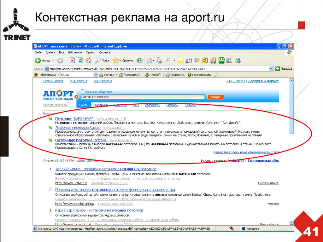Click the robot face green toolbar icon

pyautogui.click(x=221, y=60)
